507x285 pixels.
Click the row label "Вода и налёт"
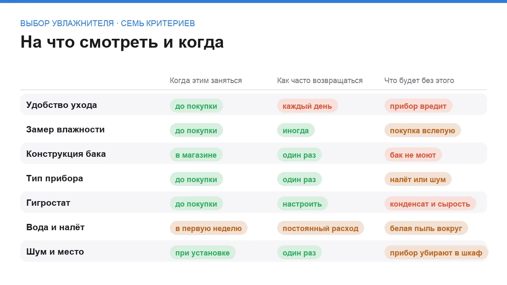click(x=55, y=227)
